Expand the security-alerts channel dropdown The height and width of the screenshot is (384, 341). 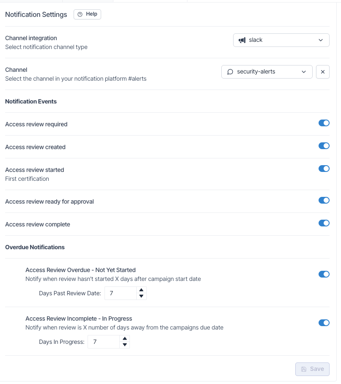[267, 72]
